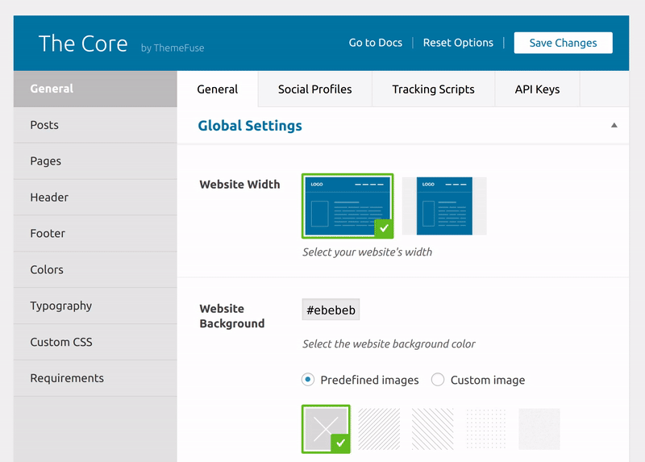The height and width of the screenshot is (462, 645).
Task: Open the Go to Docs link
Action: click(x=375, y=43)
